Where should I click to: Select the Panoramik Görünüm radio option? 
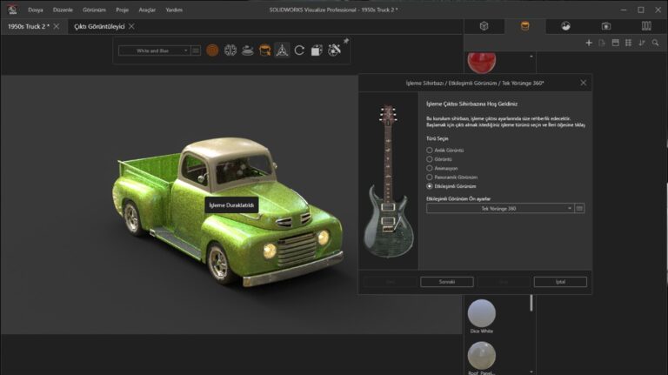(x=429, y=177)
